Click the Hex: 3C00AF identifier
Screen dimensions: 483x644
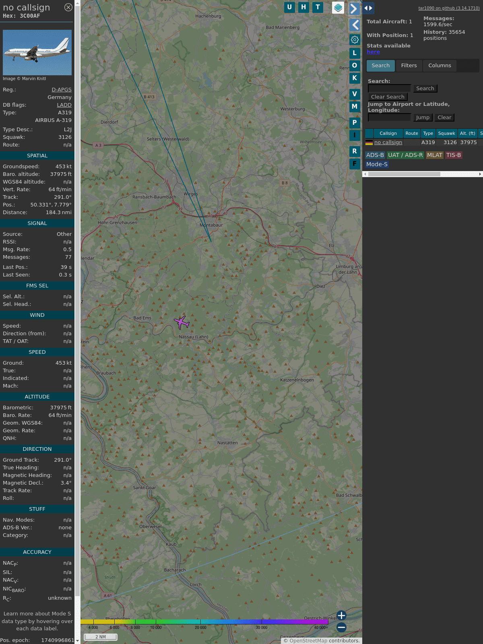tap(21, 16)
